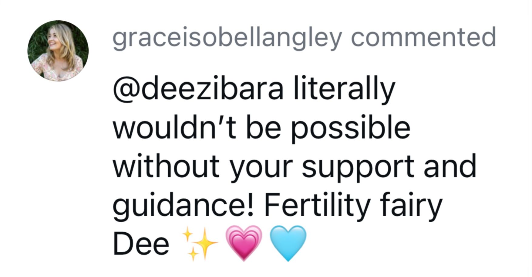Image resolution: width=532 pixels, height=277 pixels.
Task: Click the name "Dee" before the emojis
Action: point(141,244)
